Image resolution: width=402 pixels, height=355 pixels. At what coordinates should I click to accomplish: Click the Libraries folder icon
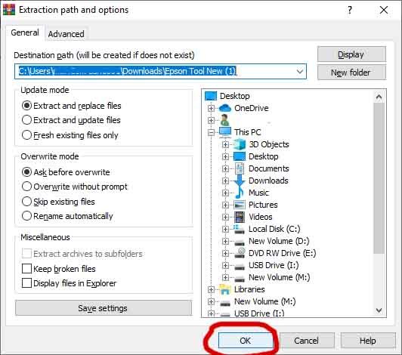coord(225,289)
